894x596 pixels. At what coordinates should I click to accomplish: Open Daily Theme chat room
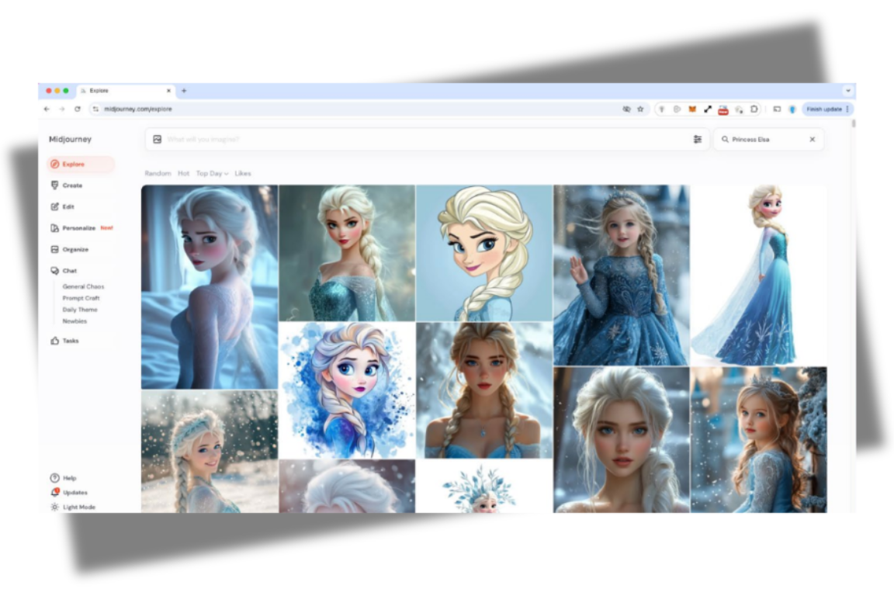pyautogui.click(x=80, y=310)
